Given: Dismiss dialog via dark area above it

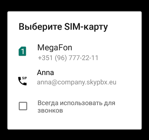Looking at the screenshot, I should click(x=74, y=5).
